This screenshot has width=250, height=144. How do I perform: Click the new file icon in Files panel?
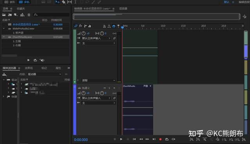tap(15, 15)
